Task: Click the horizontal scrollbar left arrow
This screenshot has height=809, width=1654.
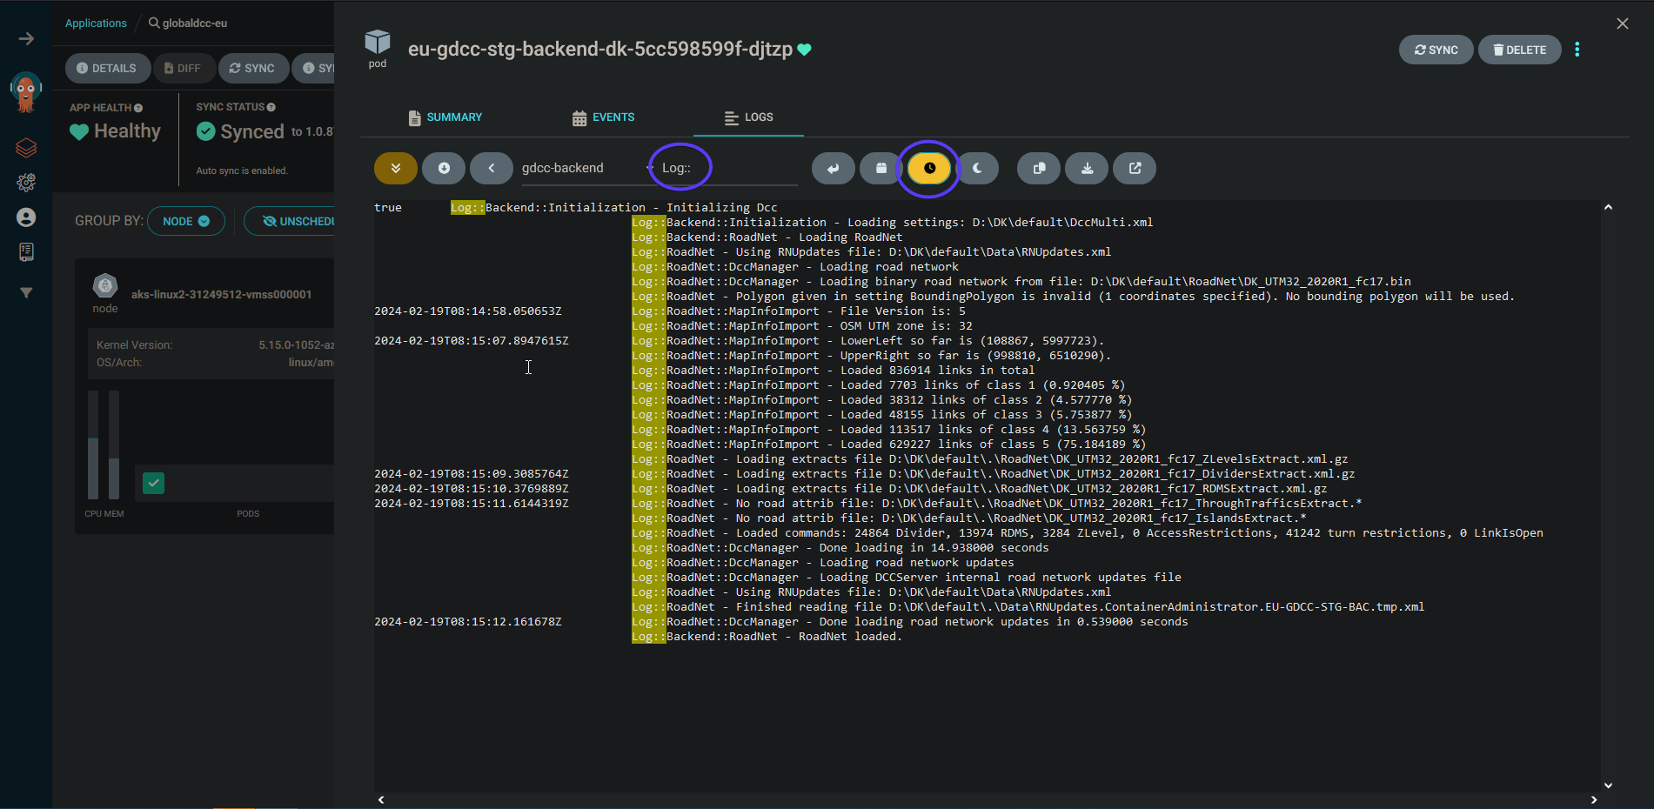Action: pyautogui.click(x=381, y=799)
